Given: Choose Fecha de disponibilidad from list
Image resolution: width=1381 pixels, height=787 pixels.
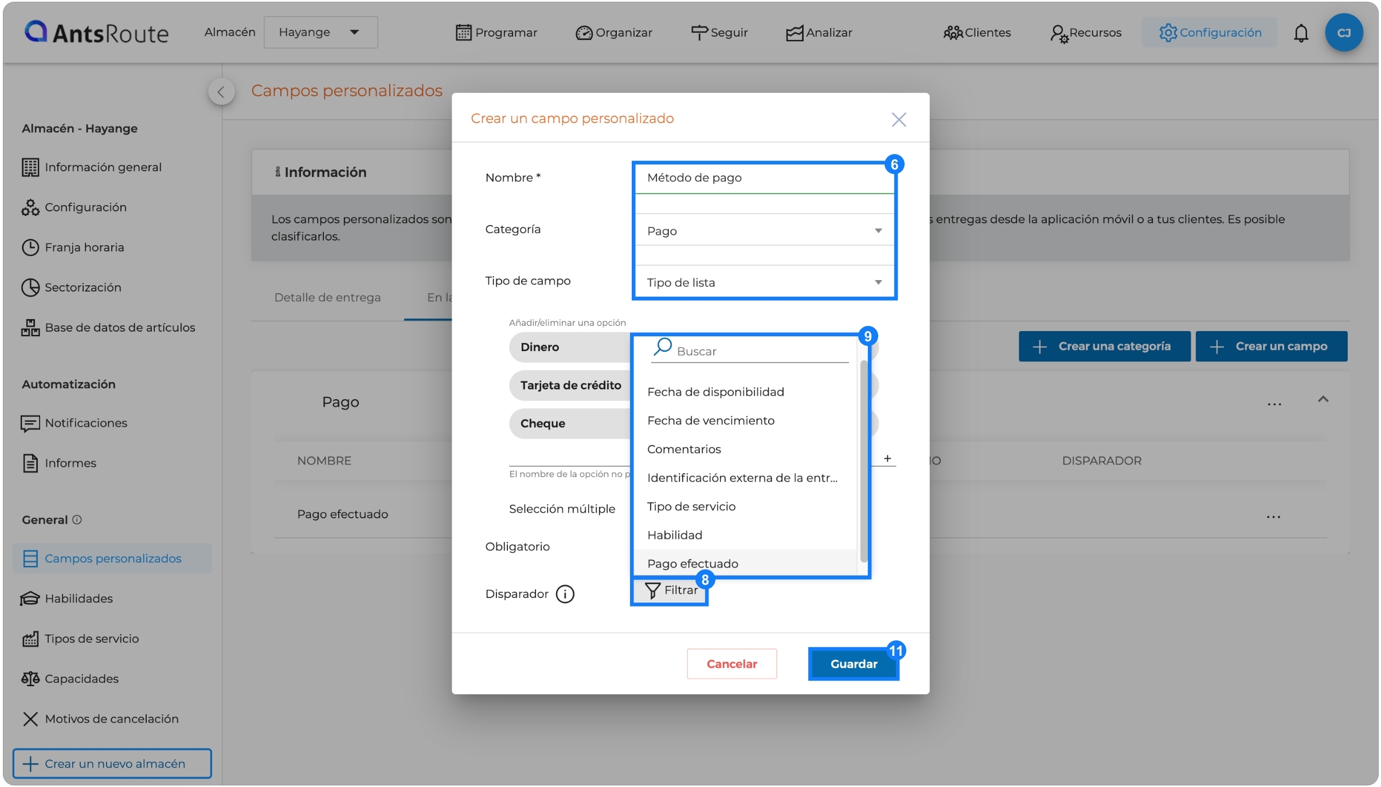Looking at the screenshot, I should pyautogui.click(x=745, y=392).
